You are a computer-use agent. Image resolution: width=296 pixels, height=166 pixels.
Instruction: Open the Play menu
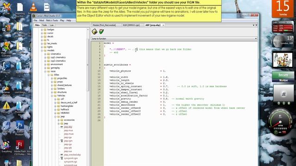tap(62, 20)
